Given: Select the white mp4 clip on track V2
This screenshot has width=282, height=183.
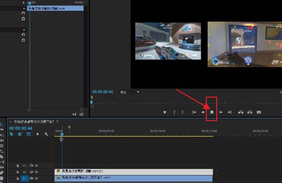Looking at the screenshot, I should click(x=133, y=171).
